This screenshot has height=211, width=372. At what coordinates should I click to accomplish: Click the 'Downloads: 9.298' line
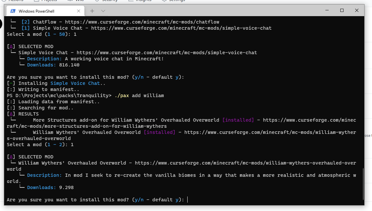50,187
